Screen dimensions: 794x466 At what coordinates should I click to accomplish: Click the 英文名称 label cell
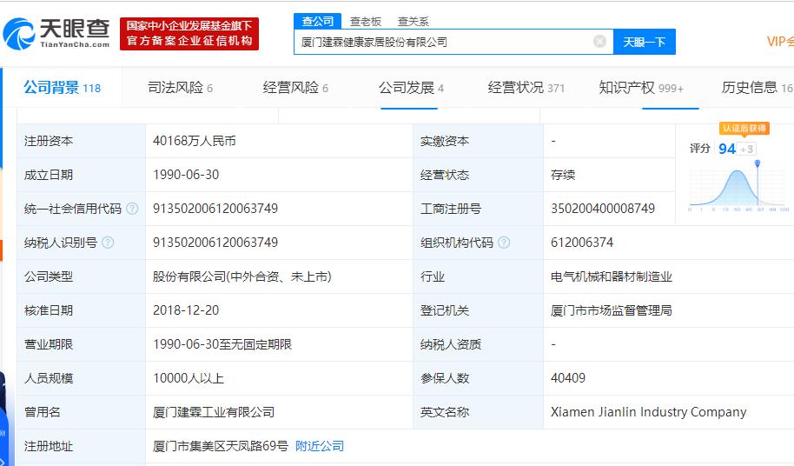[x=478, y=412]
